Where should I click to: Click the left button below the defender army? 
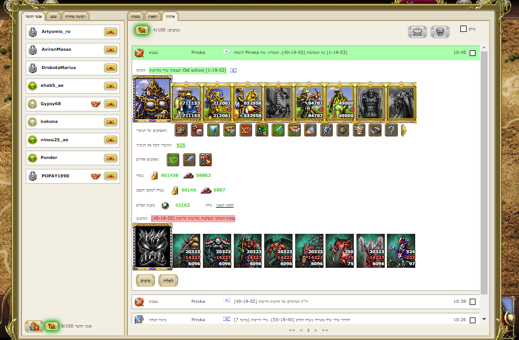point(145,280)
